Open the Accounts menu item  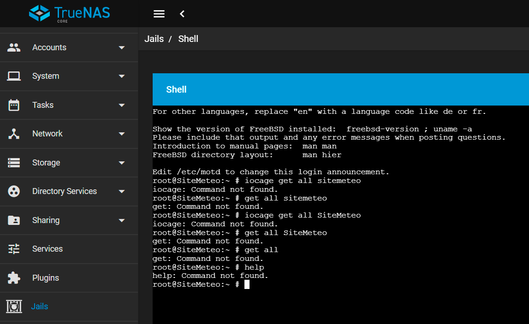point(69,47)
